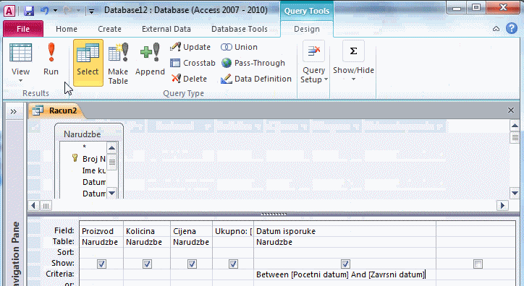Open the Database Tools tab
This screenshot has height=286, width=524.
click(240, 29)
